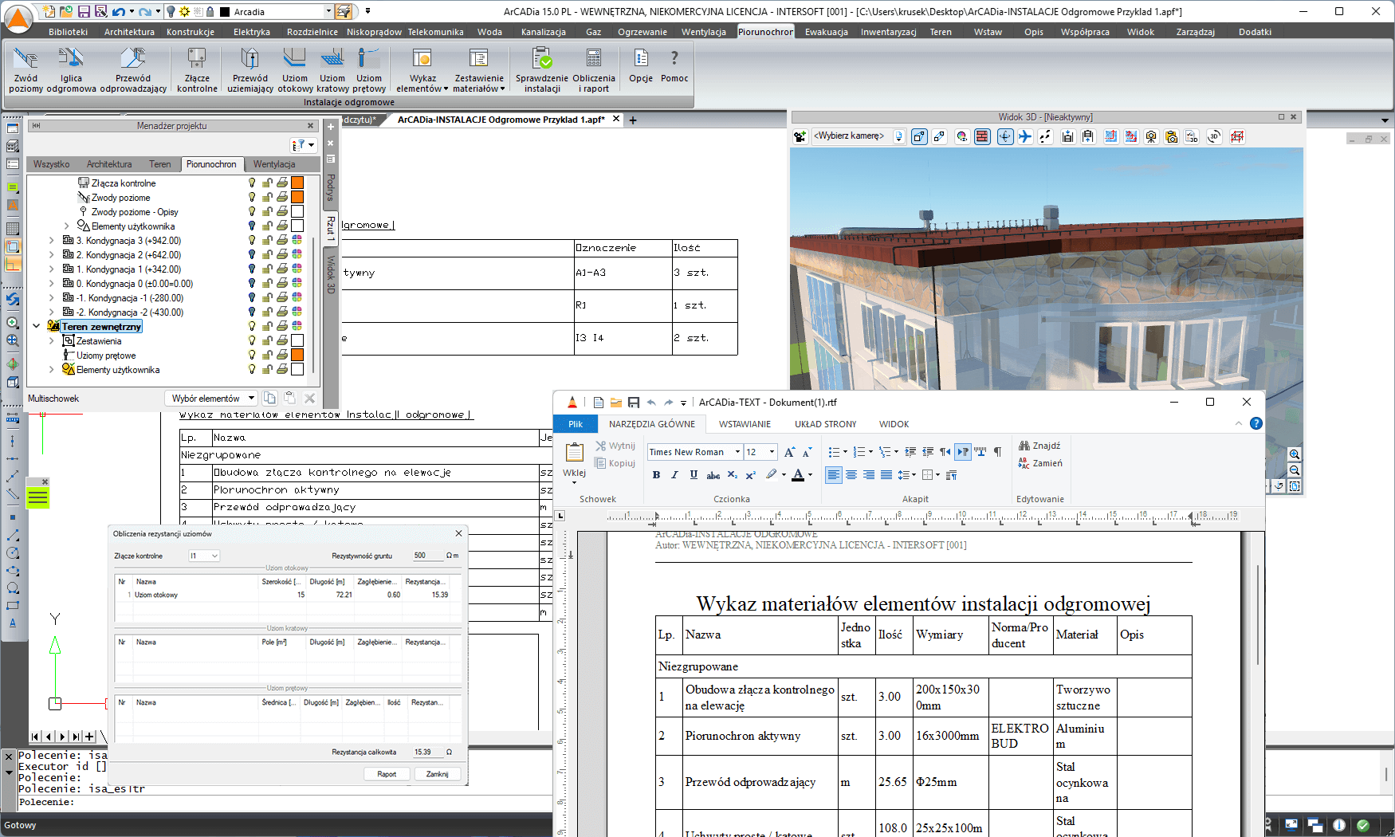Image resolution: width=1395 pixels, height=837 pixels.
Task: Switch to Wentylacja tab in Menadżer projektu
Action: pos(274,164)
